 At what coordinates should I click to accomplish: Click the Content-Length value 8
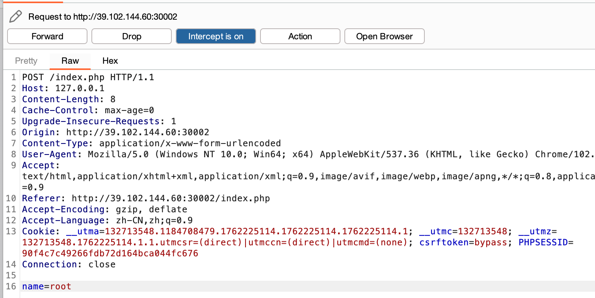click(x=113, y=99)
